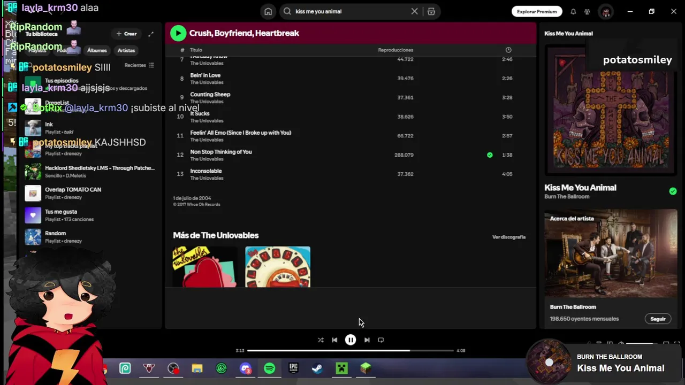
Task: Open the notifications bell
Action: pos(573,12)
